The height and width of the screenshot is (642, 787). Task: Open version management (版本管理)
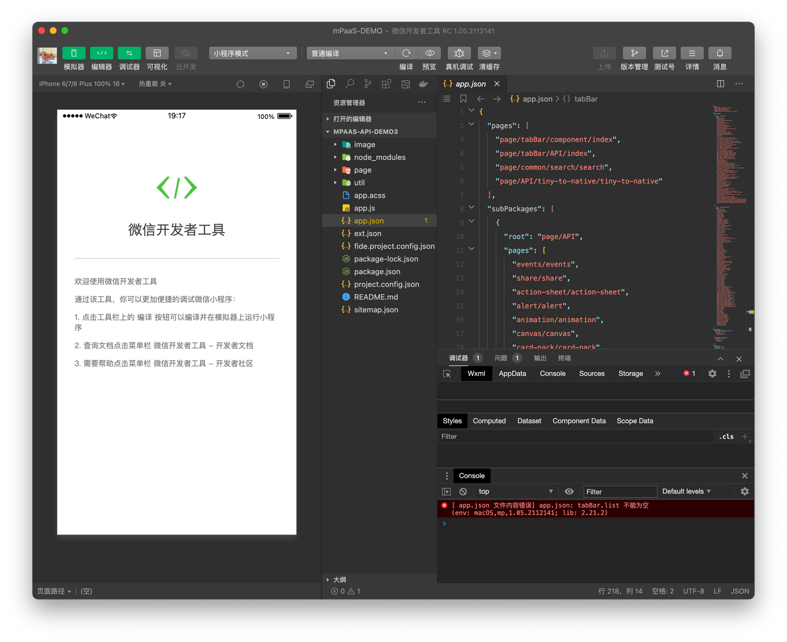point(635,53)
